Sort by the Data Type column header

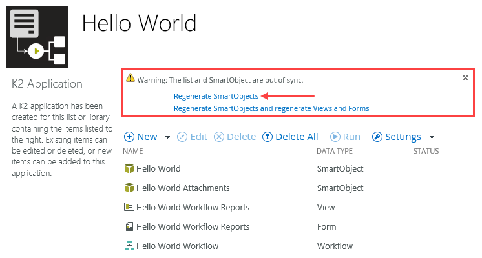[x=335, y=151]
